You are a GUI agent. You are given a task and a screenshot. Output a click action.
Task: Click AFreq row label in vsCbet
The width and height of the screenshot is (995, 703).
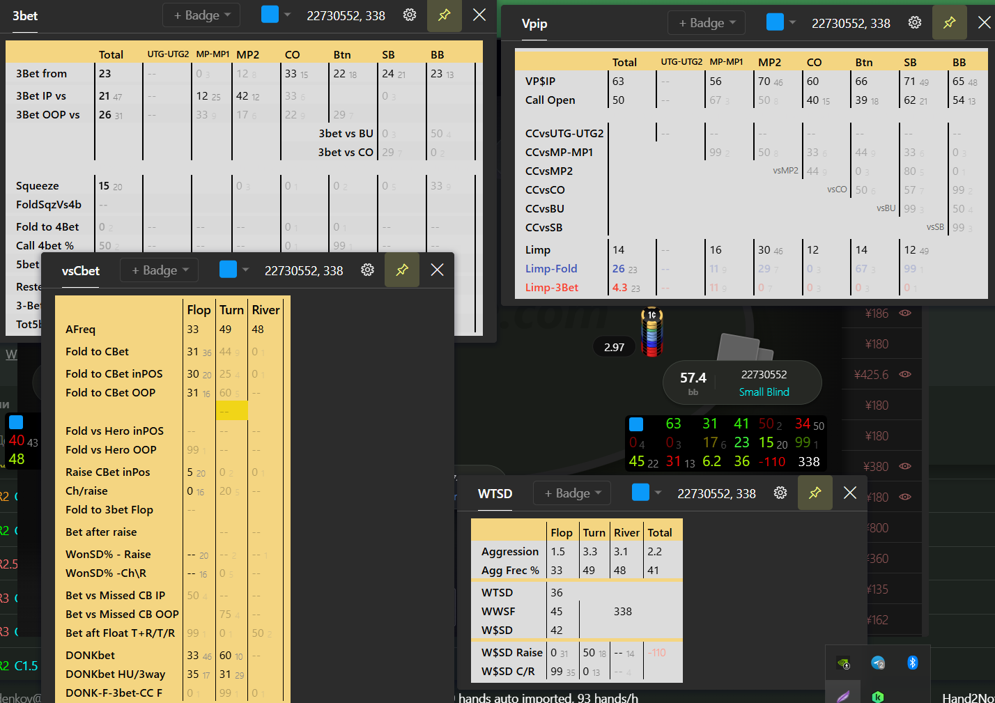pos(80,329)
